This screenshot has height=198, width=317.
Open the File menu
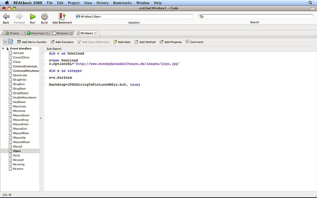(x=50, y=3)
